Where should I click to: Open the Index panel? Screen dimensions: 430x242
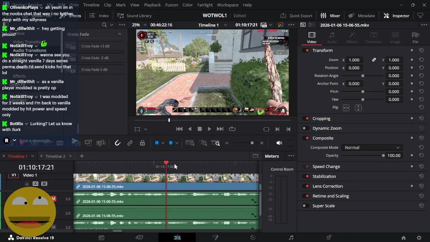point(99,16)
